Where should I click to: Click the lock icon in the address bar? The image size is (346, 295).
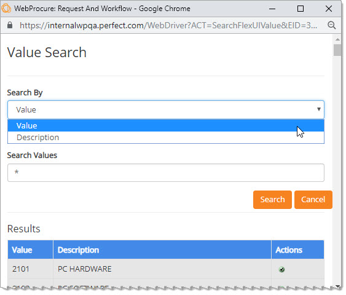tap(9, 25)
